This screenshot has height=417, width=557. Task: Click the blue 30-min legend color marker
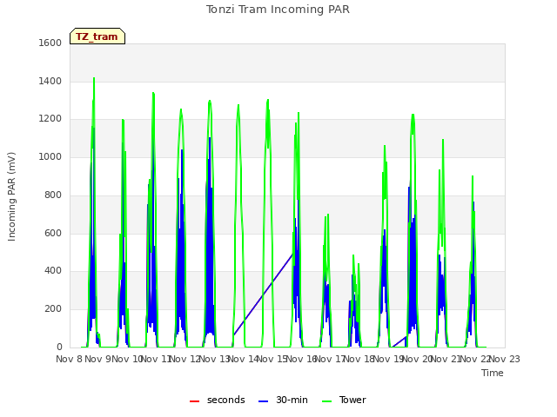click(263, 401)
